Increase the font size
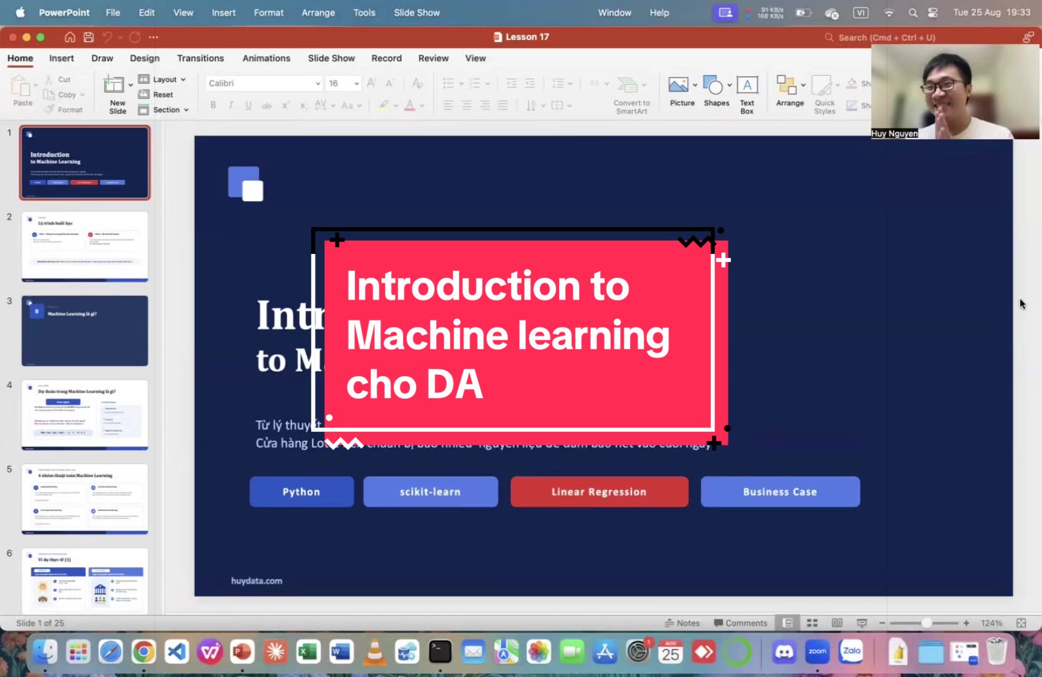 [372, 83]
